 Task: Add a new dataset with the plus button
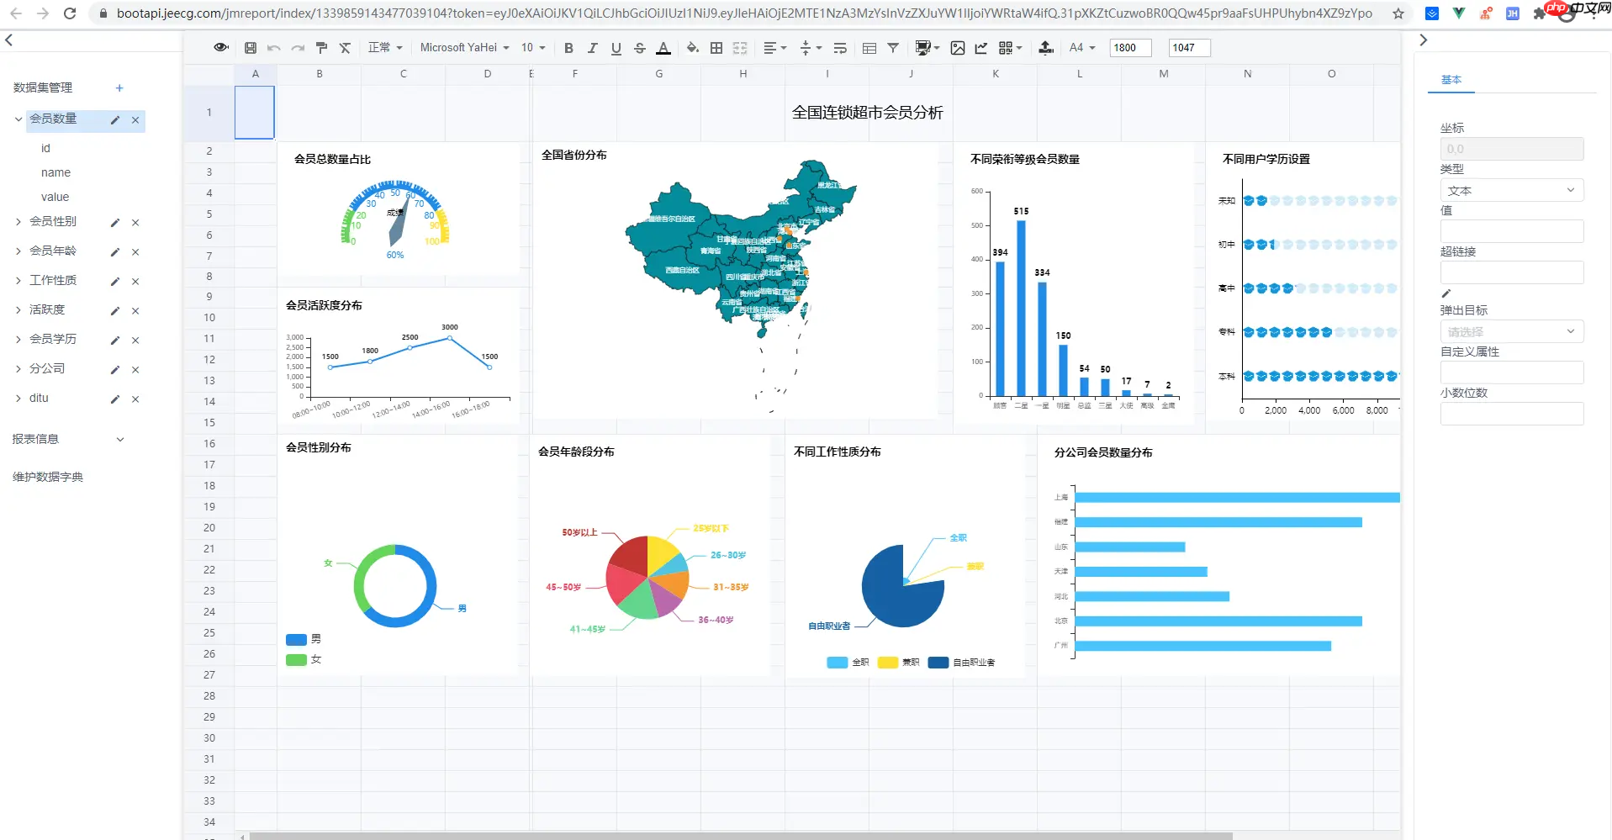click(x=119, y=87)
